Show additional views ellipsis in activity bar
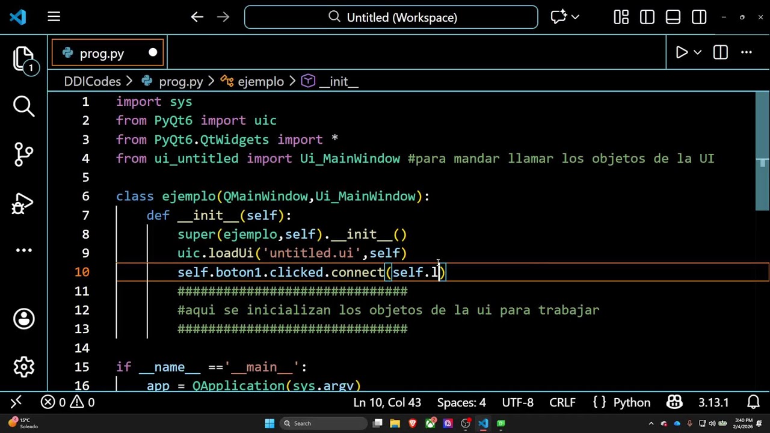770x433 pixels. click(24, 250)
